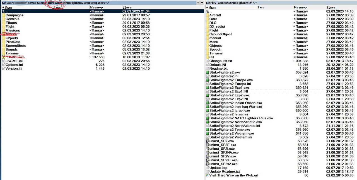The width and height of the screenshot is (357, 180).
Task: Select the Terrains folder name in left pane
Action: [12, 53]
